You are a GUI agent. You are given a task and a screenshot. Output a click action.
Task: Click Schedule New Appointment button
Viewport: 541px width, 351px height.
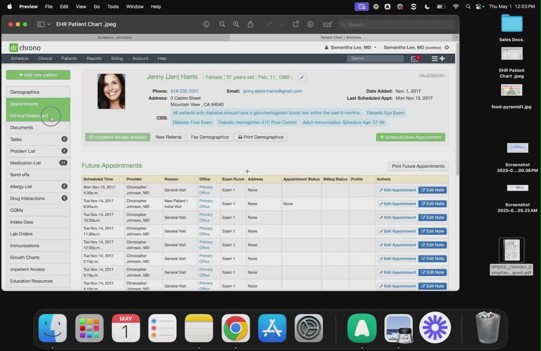click(411, 137)
